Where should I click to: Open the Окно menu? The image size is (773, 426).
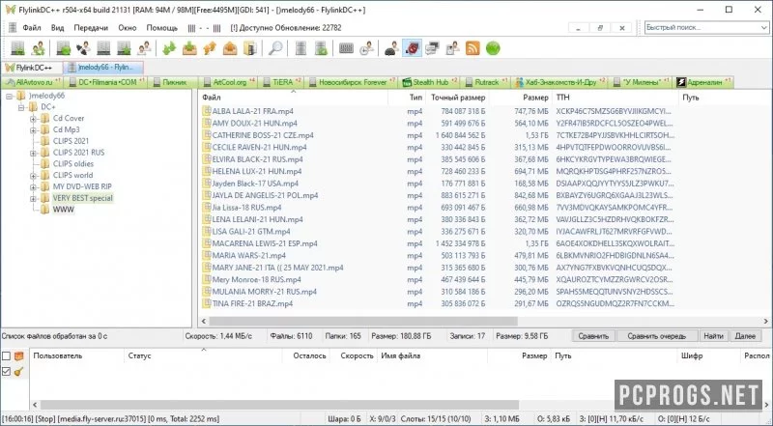tap(128, 28)
